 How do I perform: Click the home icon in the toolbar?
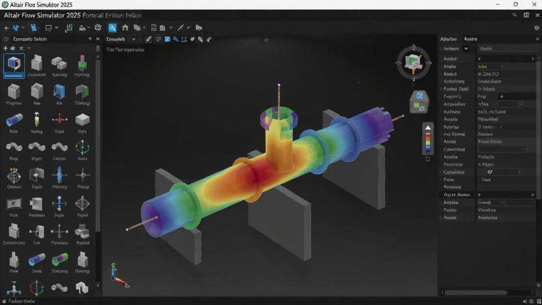click(x=125, y=28)
